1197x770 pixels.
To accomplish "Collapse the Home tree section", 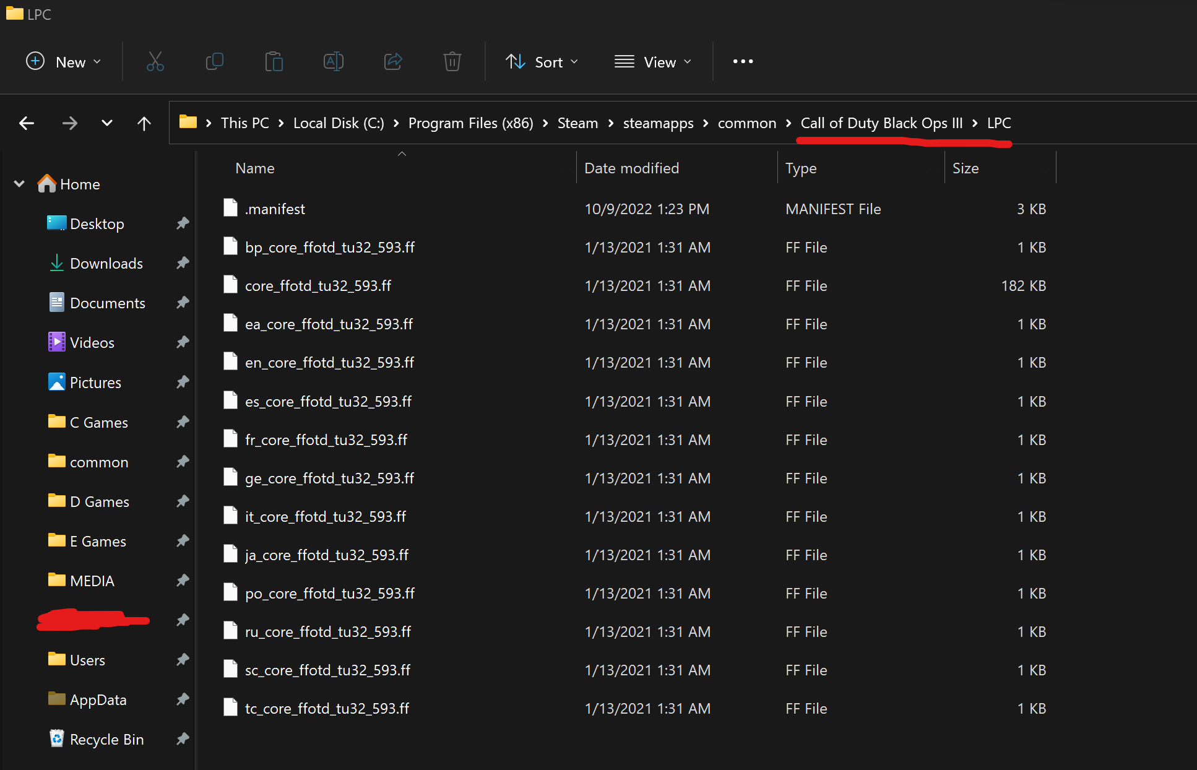I will click(x=19, y=184).
